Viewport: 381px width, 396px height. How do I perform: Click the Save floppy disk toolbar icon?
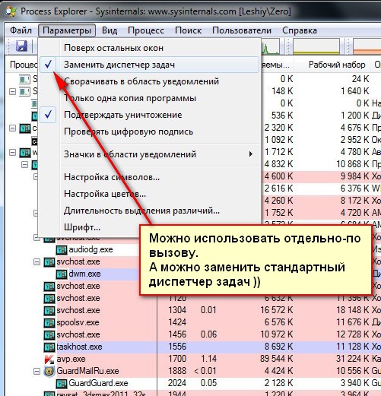point(21,46)
